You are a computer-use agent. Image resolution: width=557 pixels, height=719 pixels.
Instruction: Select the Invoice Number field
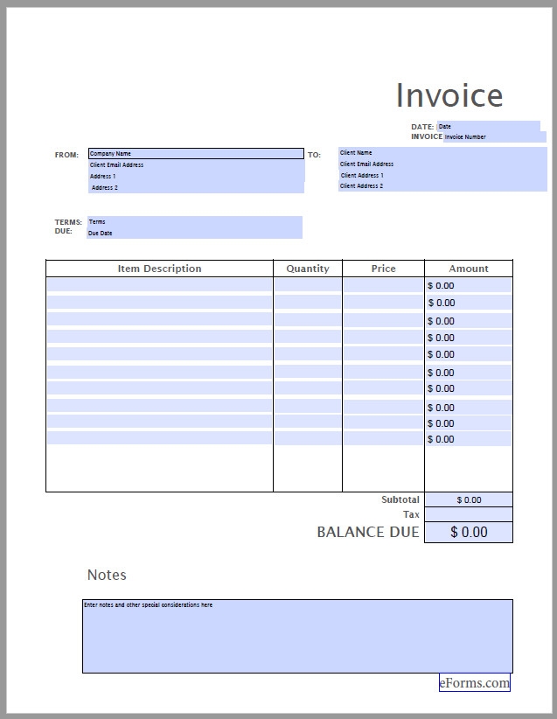(494, 137)
